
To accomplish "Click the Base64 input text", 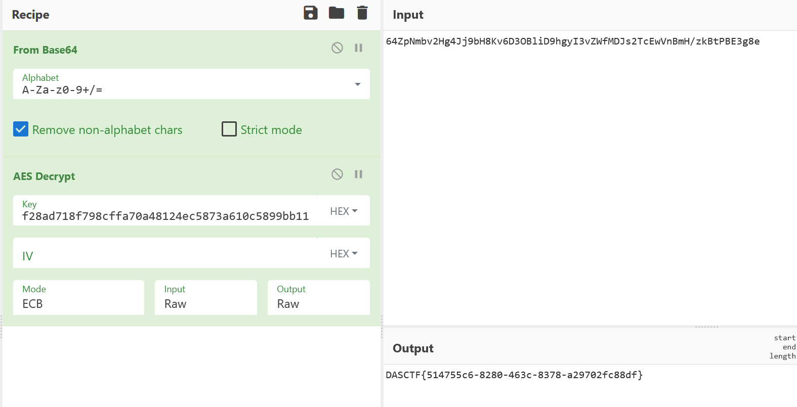I will coord(572,41).
